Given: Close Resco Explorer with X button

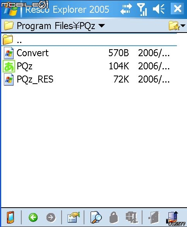Looking at the screenshot, I should 178,9.
